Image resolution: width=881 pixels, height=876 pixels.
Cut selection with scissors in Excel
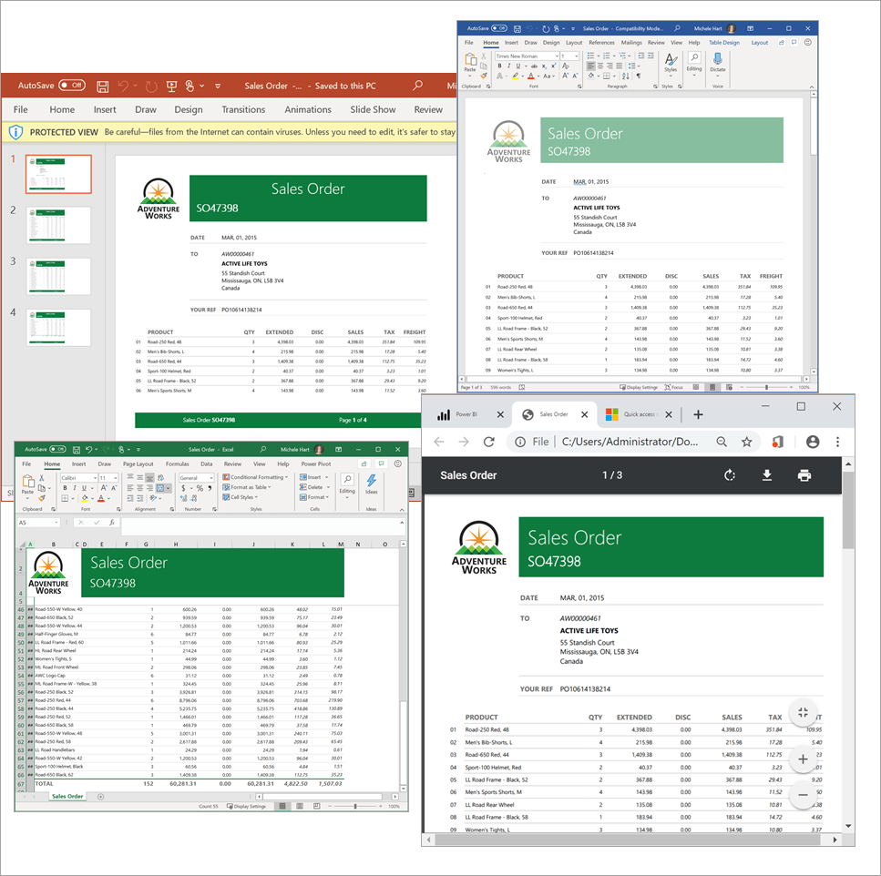tap(42, 477)
